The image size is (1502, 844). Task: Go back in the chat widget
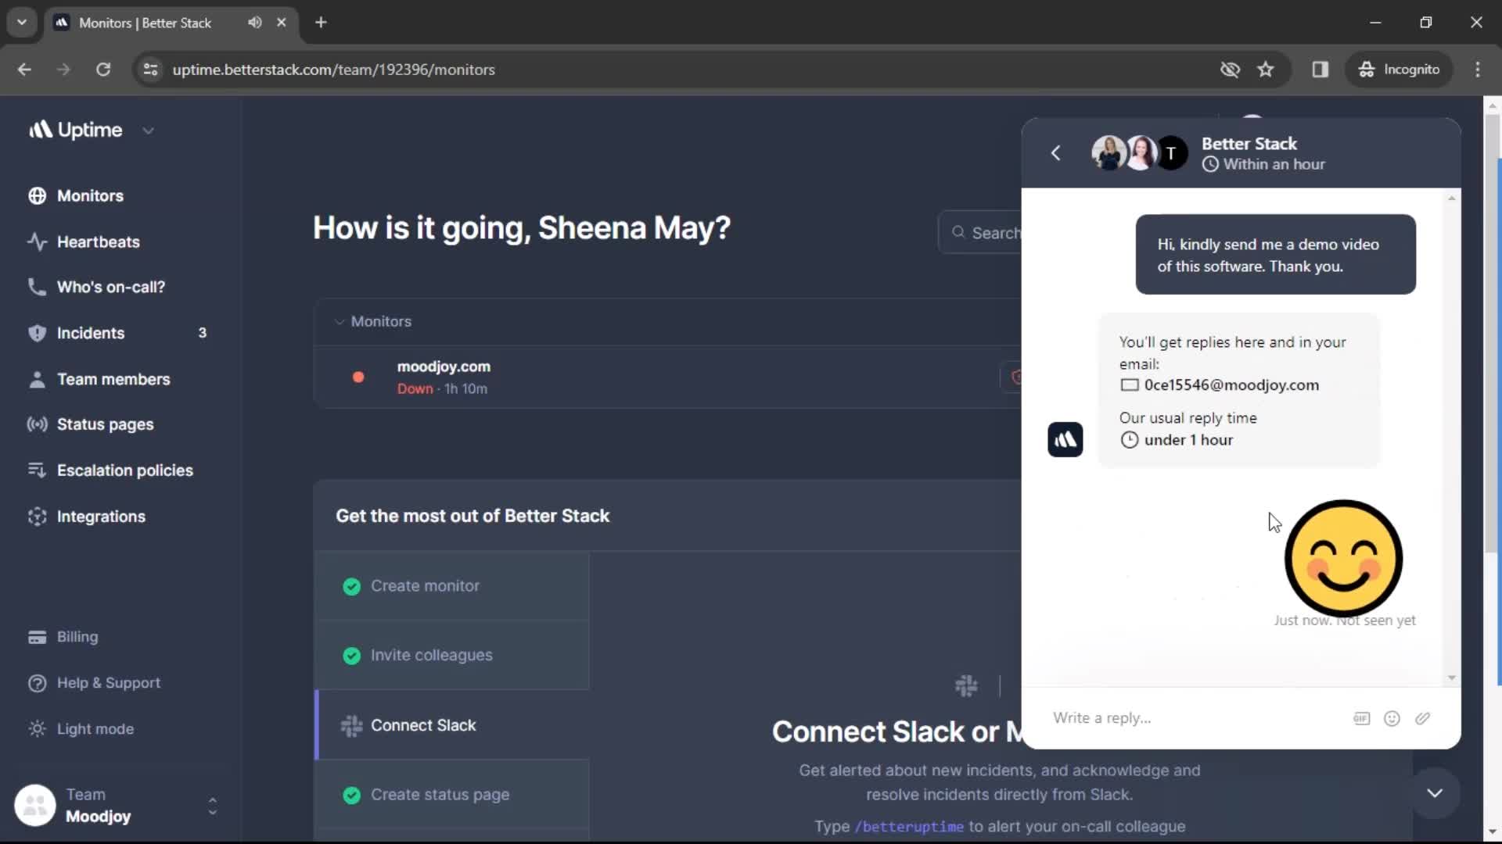[x=1055, y=153]
